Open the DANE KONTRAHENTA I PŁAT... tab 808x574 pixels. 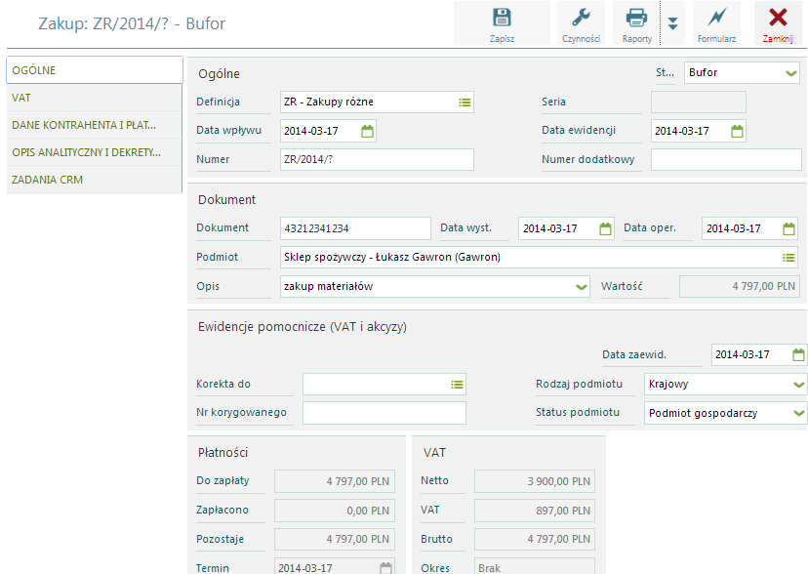click(95, 125)
